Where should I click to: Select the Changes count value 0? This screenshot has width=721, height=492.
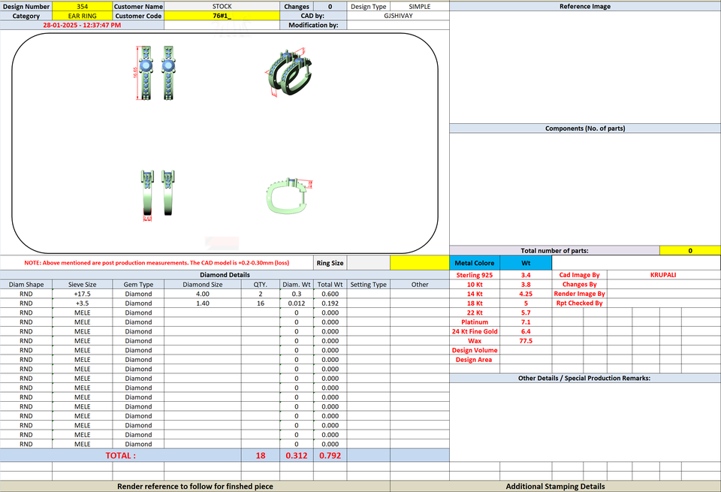[330, 7]
